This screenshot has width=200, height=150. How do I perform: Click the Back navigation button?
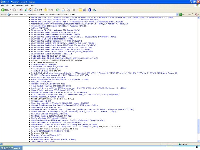point(5,10)
